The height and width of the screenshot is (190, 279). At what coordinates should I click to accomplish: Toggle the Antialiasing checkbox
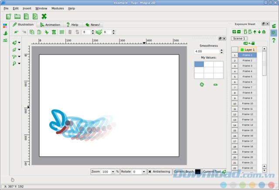point(150,172)
